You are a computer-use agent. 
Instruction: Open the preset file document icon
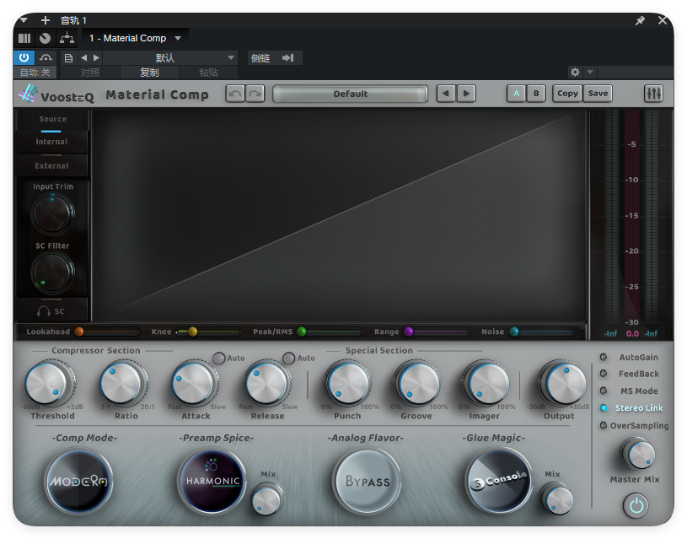click(68, 58)
